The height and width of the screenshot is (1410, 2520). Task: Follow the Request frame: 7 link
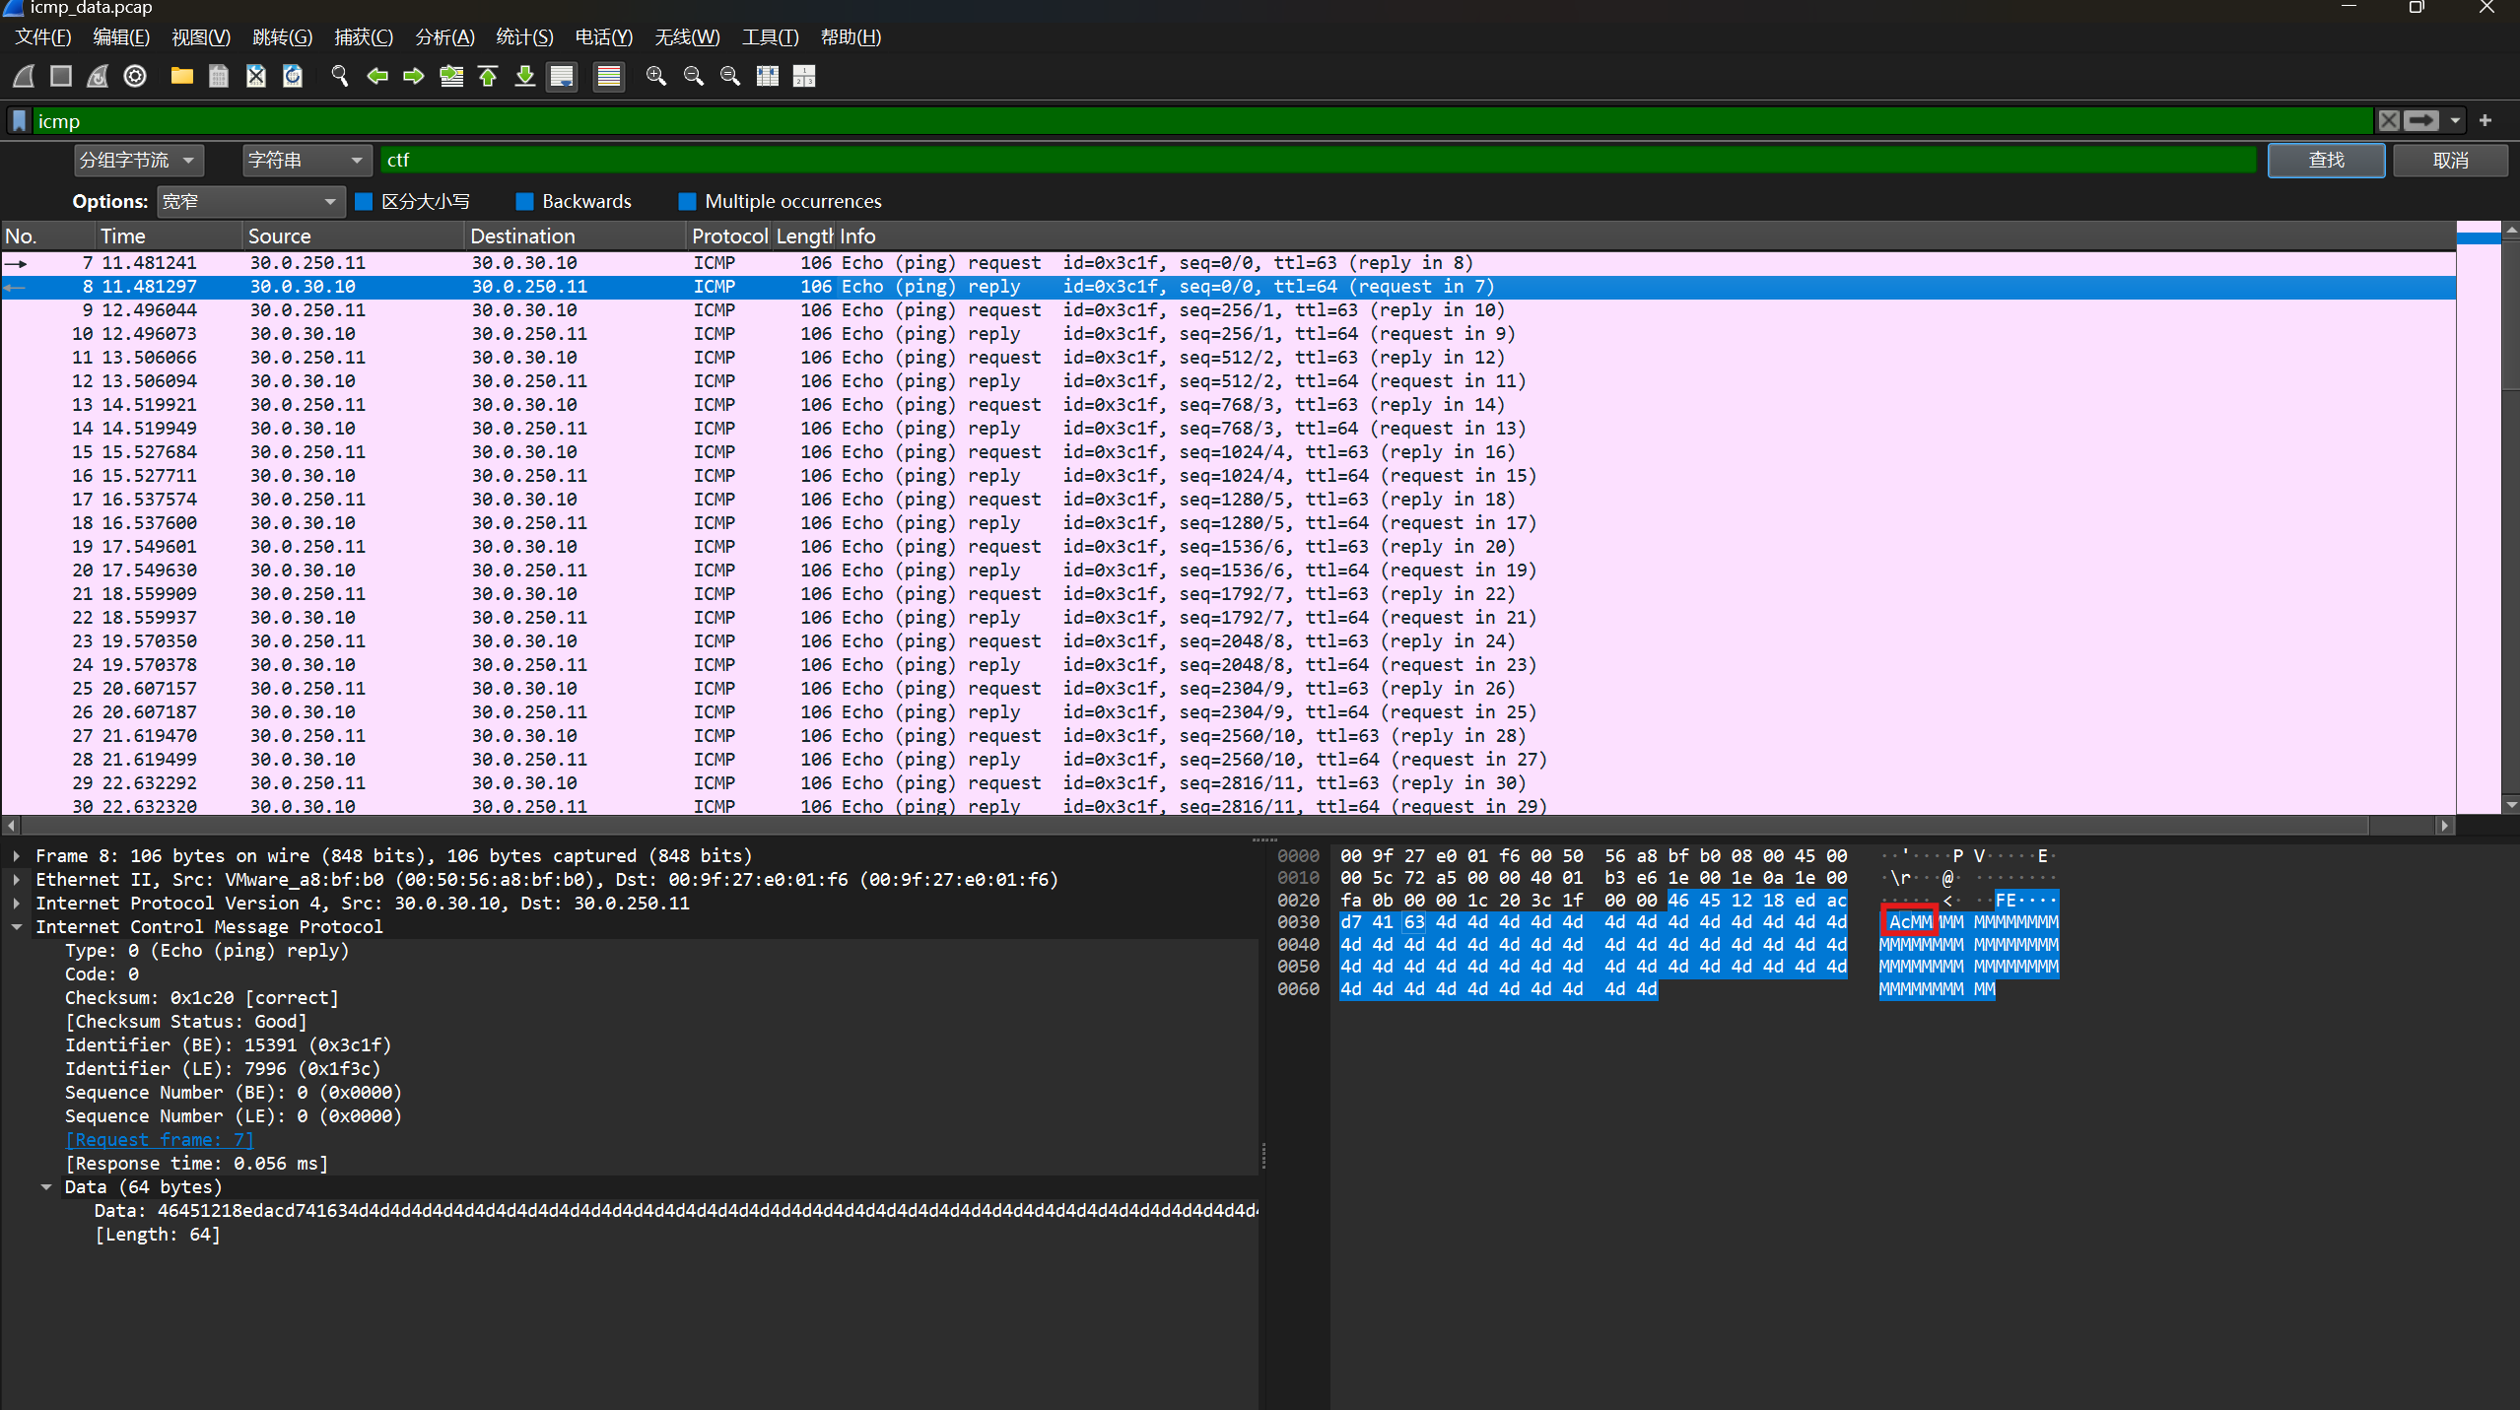point(159,1139)
